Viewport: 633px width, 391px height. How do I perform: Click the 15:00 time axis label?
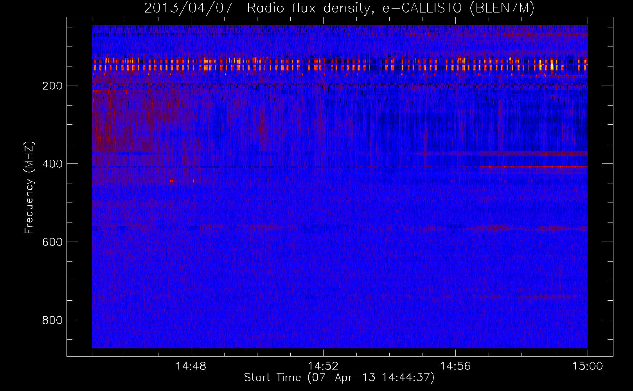(x=588, y=366)
